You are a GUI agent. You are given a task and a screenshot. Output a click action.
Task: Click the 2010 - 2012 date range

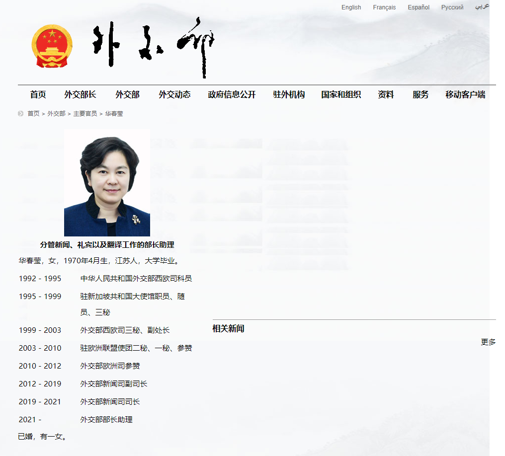point(40,366)
